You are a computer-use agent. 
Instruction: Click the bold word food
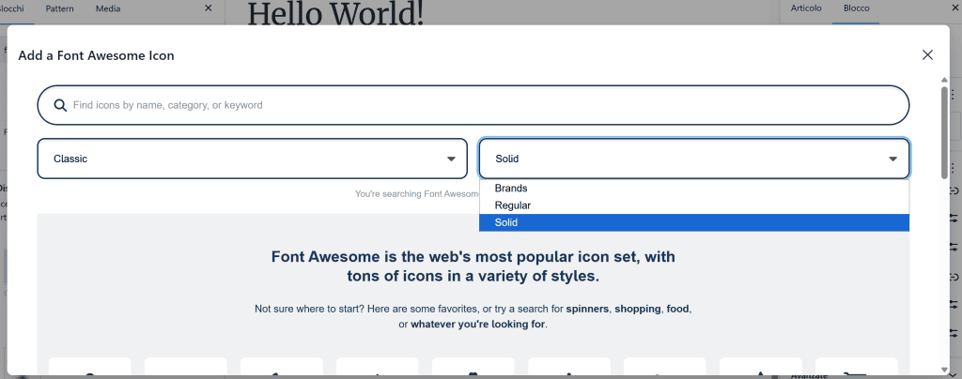[678, 309]
